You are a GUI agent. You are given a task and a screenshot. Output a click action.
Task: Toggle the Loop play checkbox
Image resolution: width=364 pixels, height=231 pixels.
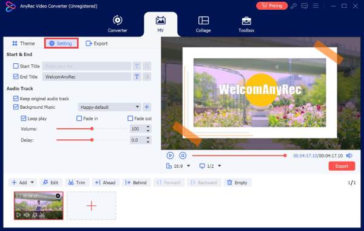(x=24, y=119)
